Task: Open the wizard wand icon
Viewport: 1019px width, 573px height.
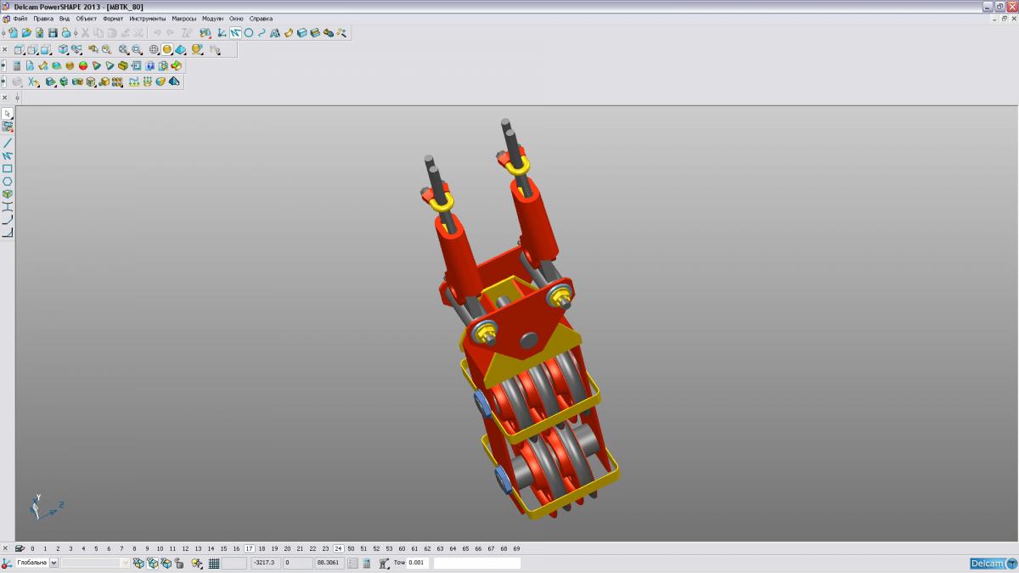Action: tap(341, 32)
